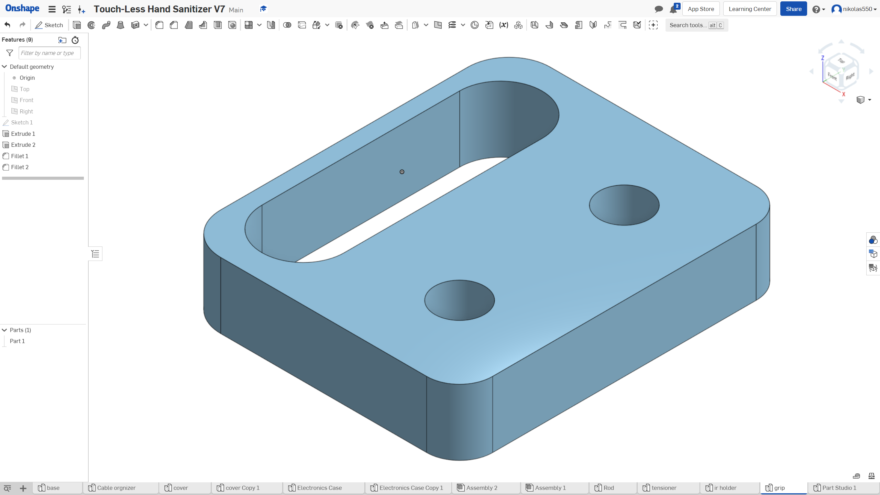Click the Fillet tool in toolbar
The image size is (880, 495).
point(159,25)
